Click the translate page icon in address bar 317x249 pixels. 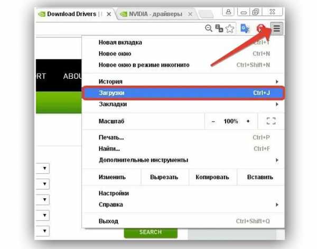[219, 29]
